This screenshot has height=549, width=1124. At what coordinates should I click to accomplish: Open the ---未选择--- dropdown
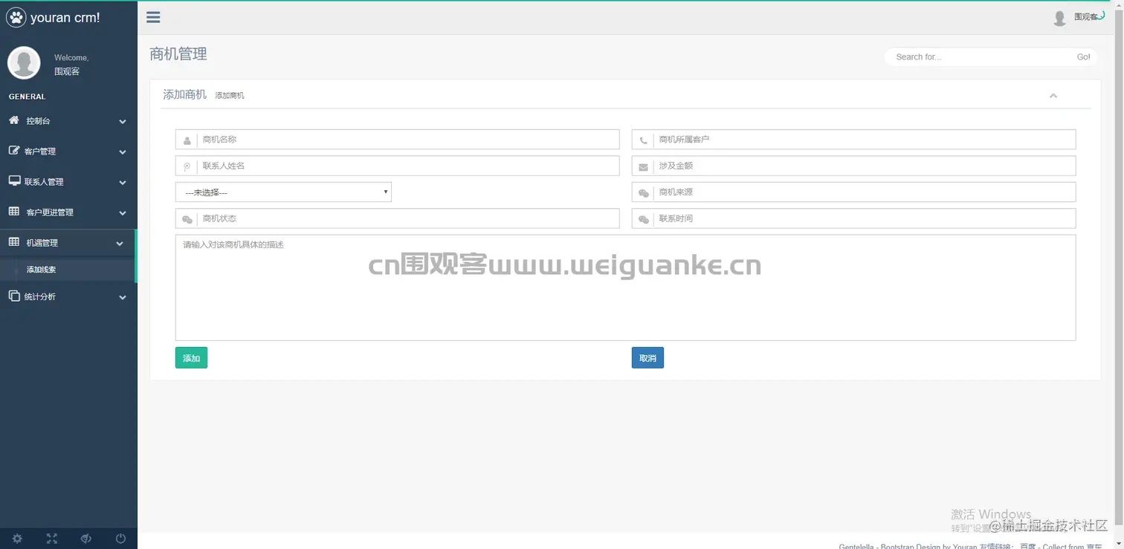point(283,192)
